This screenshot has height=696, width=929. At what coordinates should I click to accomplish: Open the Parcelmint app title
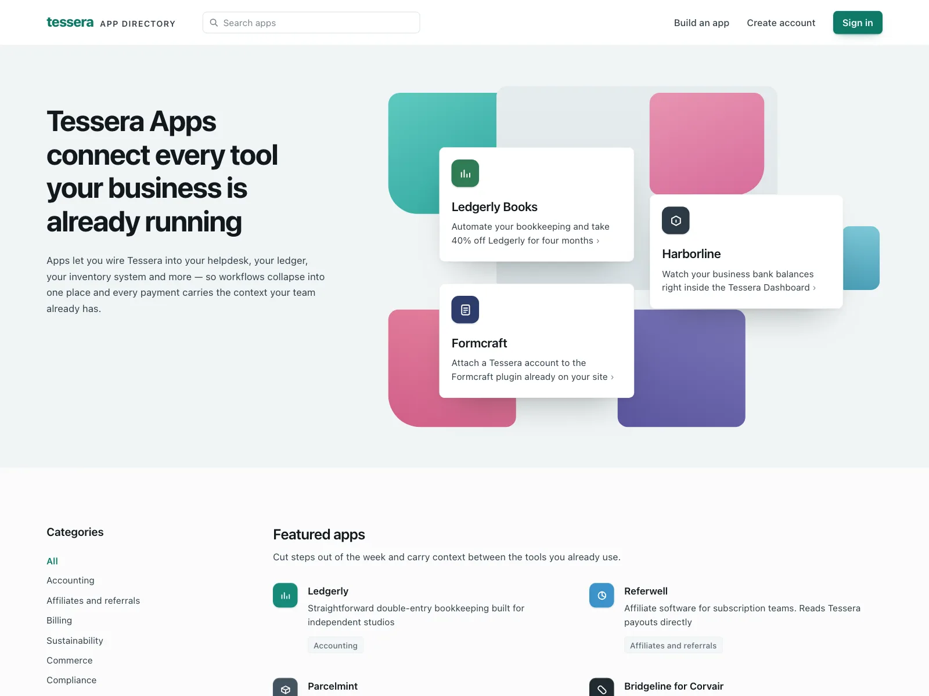pos(333,686)
